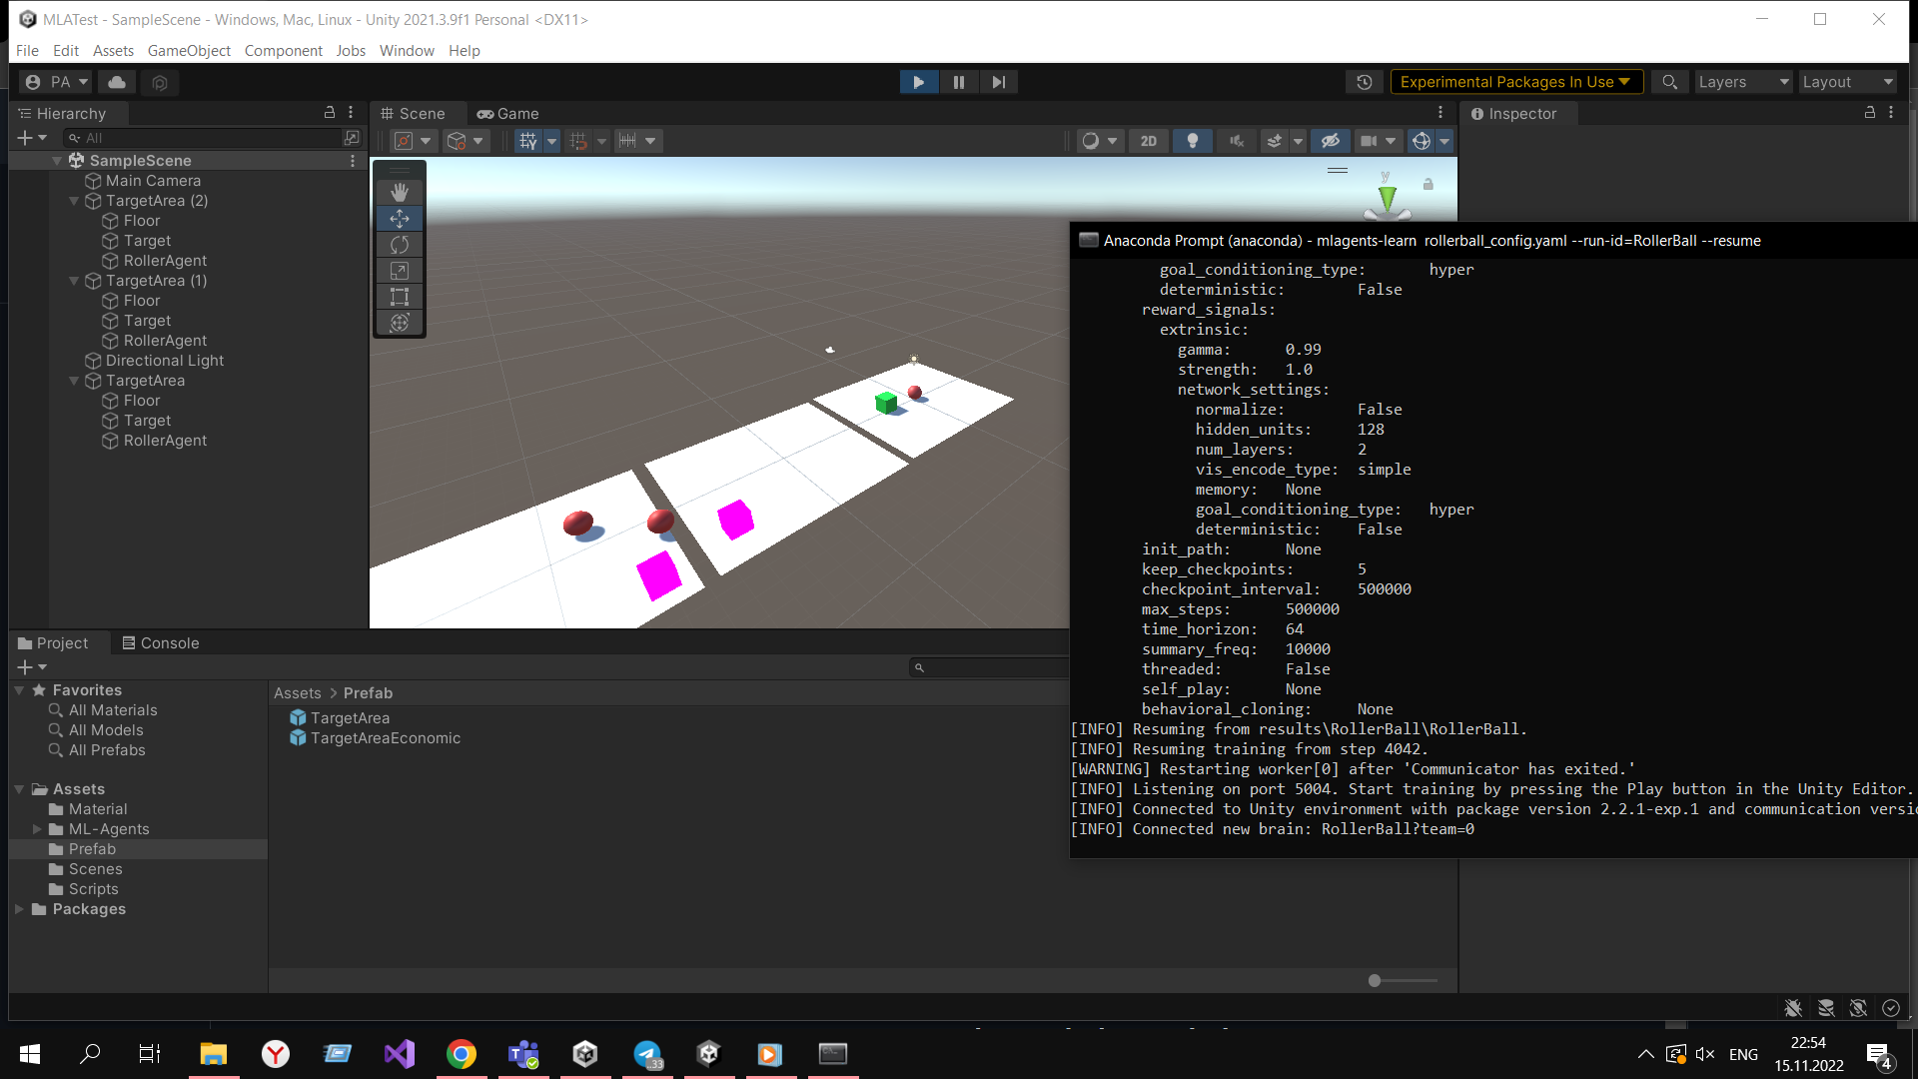The image size is (1918, 1079).
Task: Open the Component menu
Action: pos(284,50)
